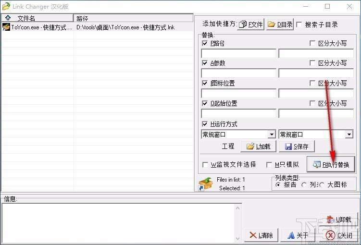Enable 区分大小写 for the 起始位置 row
Image resolution: width=361 pixels, height=245 pixels.
coord(312,103)
